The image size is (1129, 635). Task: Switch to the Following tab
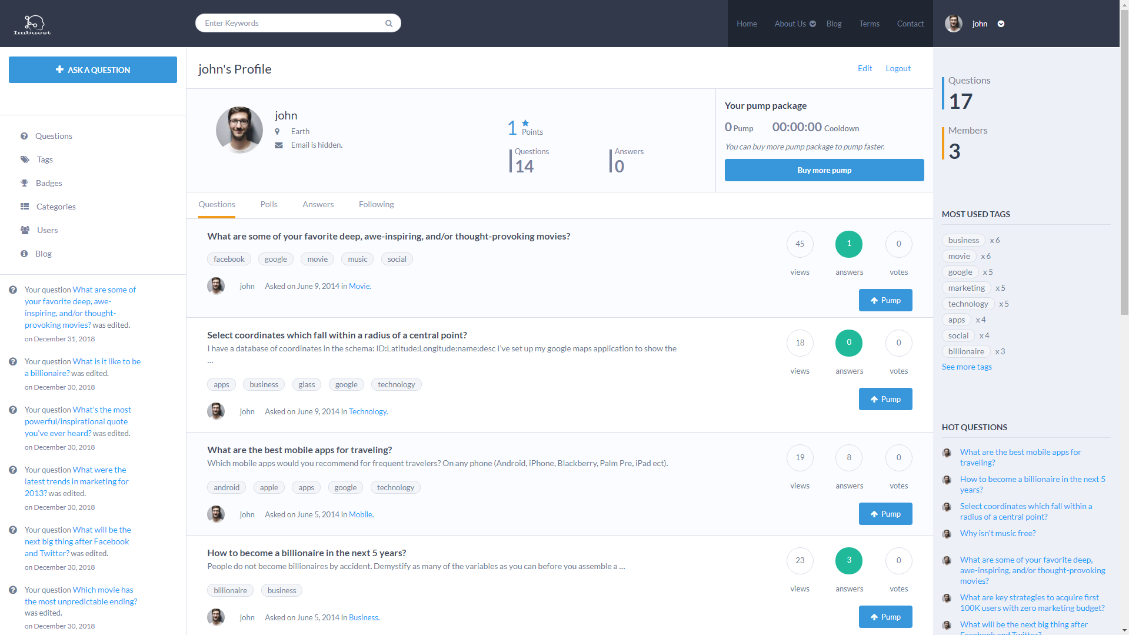pyautogui.click(x=377, y=204)
